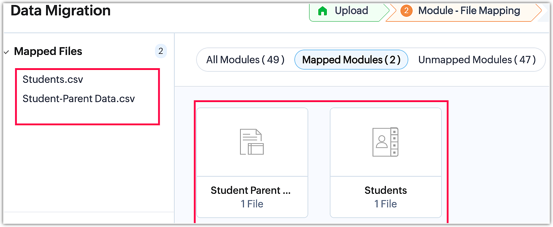Click the orange step 2 number badge
Screen dimensions: 553x227
pyautogui.click(x=406, y=11)
